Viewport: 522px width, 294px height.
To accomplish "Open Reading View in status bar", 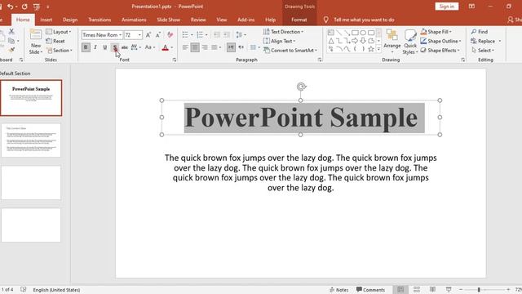I will pos(432,289).
